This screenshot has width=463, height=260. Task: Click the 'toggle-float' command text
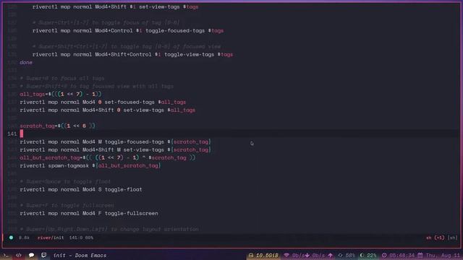coord(124,189)
